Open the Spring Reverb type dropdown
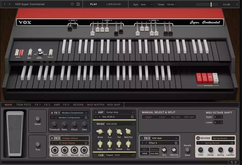 pyautogui.click(x=223, y=138)
